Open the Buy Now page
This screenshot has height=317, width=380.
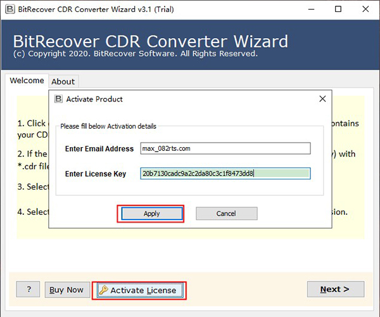pos(67,290)
